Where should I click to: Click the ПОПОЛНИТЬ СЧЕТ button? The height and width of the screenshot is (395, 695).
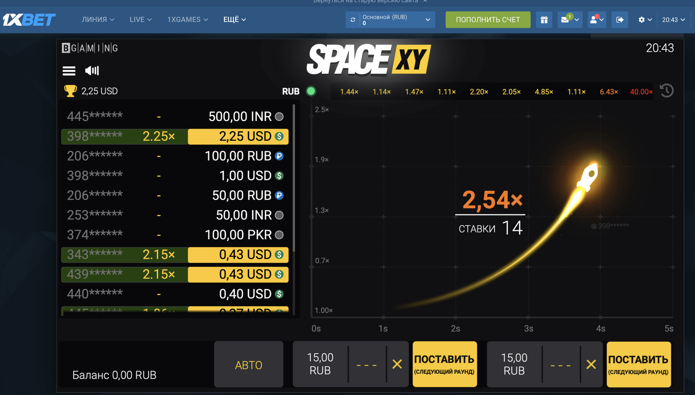click(488, 20)
